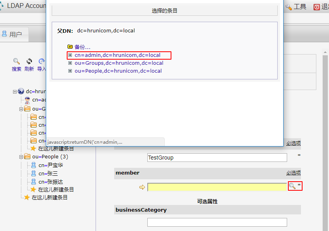Image resolution: width=329 pixels, height=231 pixels.
Task: Click the businessCategory input field
Action: (217, 222)
